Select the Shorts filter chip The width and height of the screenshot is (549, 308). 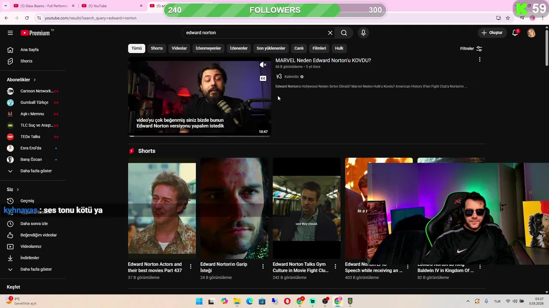(157, 48)
